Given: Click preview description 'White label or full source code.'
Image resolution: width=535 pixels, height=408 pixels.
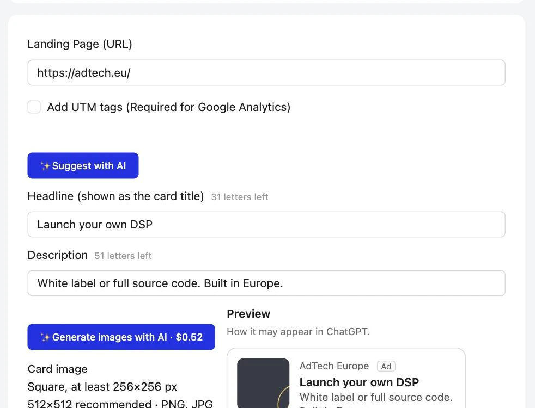Looking at the screenshot, I should (376, 397).
